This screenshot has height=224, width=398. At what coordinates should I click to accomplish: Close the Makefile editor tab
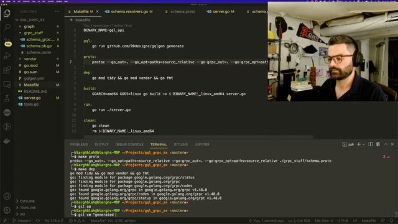[97, 11]
